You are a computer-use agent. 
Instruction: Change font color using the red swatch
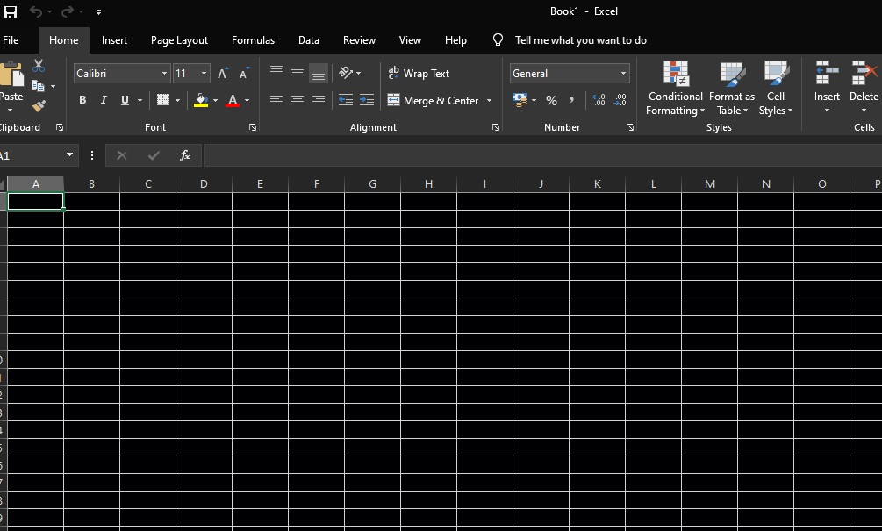233,100
